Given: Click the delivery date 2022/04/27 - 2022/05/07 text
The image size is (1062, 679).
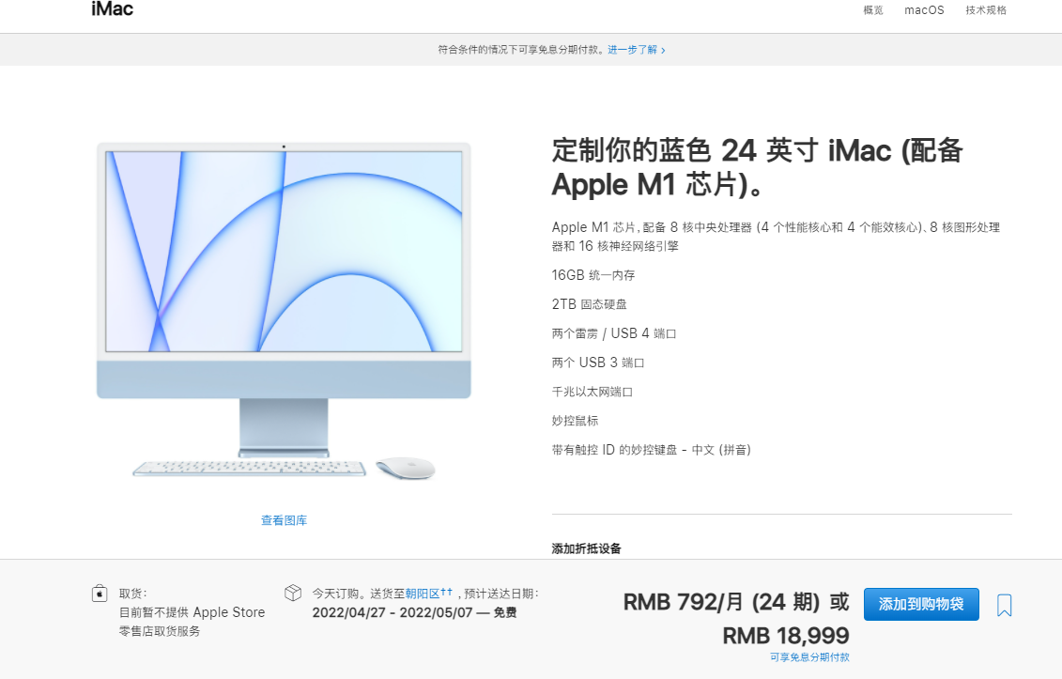Looking at the screenshot, I should point(392,612).
